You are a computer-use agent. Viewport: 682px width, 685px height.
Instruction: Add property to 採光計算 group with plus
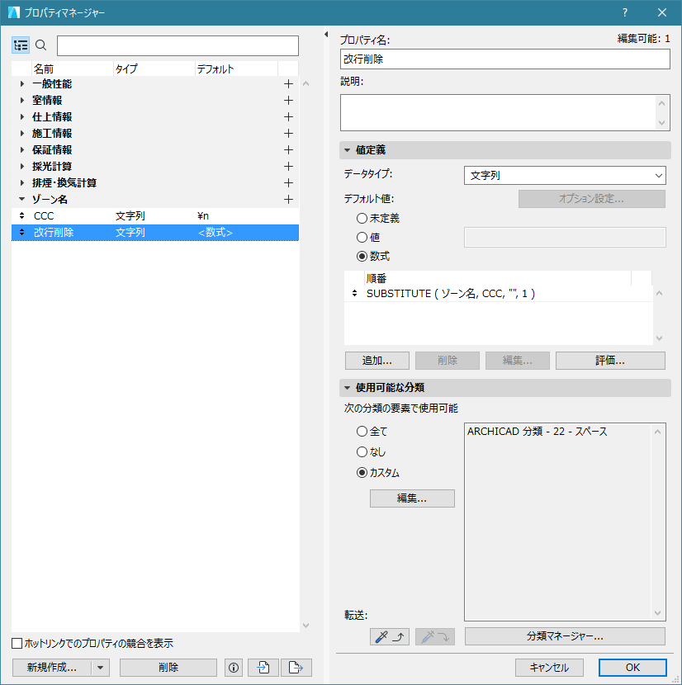(x=288, y=167)
